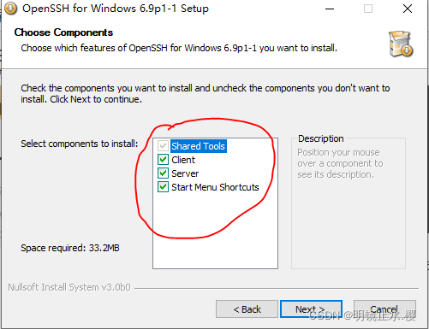Select the Server component label
This screenshot has width=429, height=329.
pyautogui.click(x=185, y=173)
